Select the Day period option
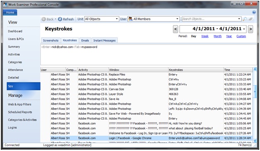This screenshot has height=151, width=260. click(193, 36)
